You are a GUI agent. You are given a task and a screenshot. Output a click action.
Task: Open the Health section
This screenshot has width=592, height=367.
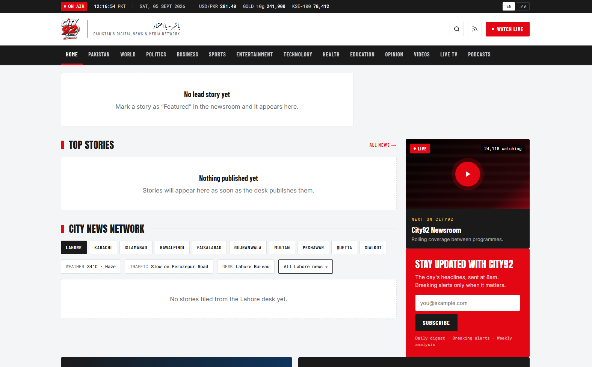pos(331,55)
